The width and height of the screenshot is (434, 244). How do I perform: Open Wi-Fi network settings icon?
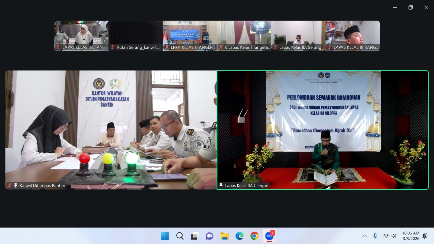pyautogui.click(x=386, y=236)
